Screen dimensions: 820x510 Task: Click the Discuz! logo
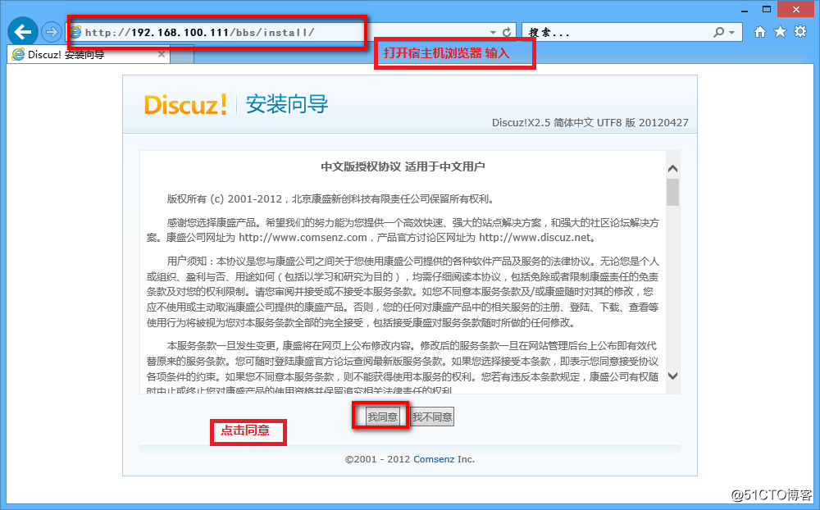pyautogui.click(x=185, y=105)
